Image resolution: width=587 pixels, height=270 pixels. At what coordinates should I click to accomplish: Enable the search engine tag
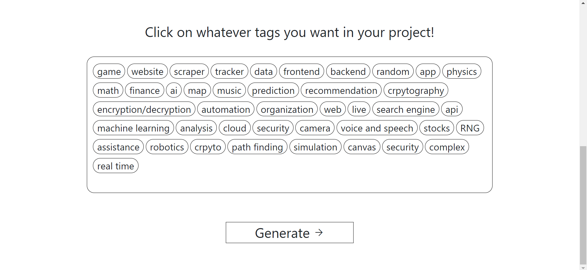(x=405, y=109)
